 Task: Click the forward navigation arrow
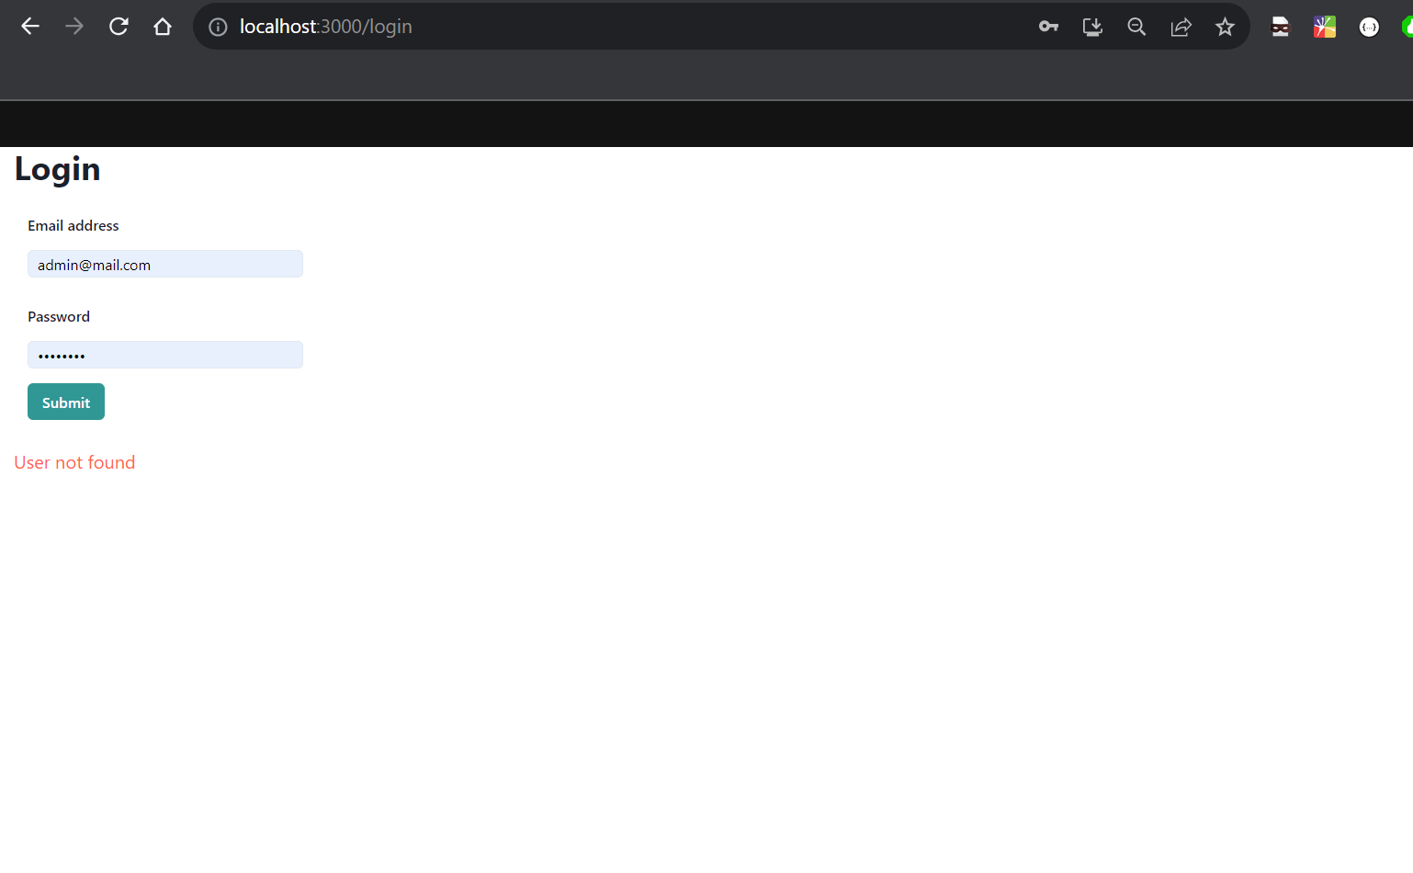[x=74, y=26]
